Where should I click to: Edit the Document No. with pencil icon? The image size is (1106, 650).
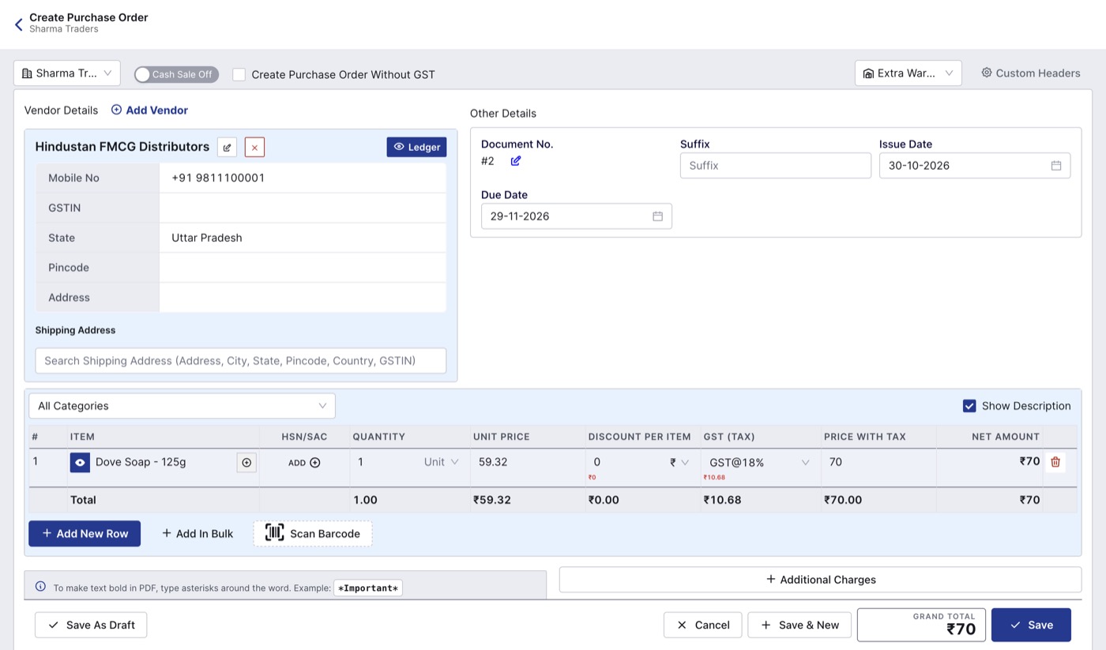pyautogui.click(x=516, y=161)
